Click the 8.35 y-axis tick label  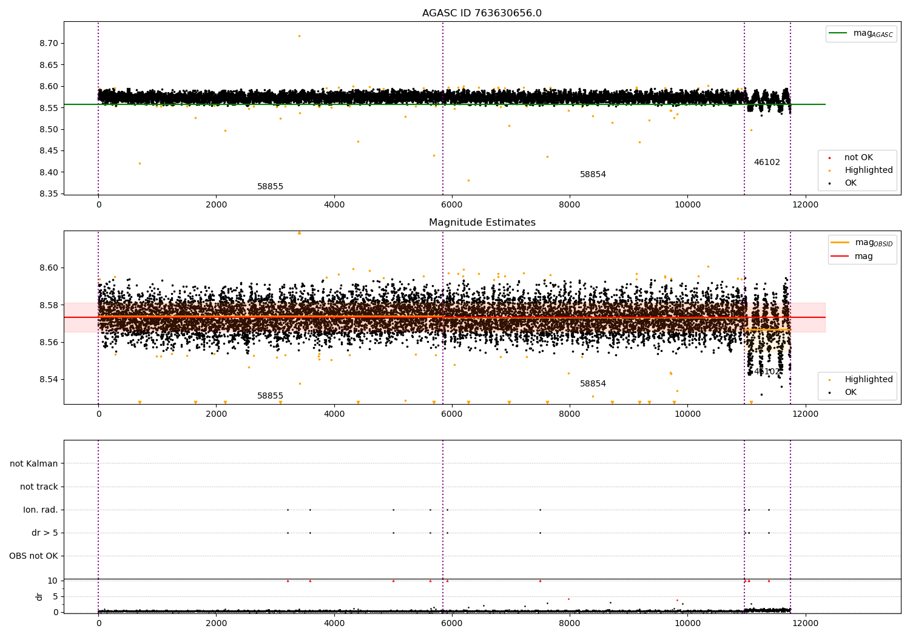pyautogui.click(x=50, y=194)
